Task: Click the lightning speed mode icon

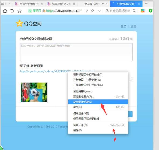Action: 87,11
